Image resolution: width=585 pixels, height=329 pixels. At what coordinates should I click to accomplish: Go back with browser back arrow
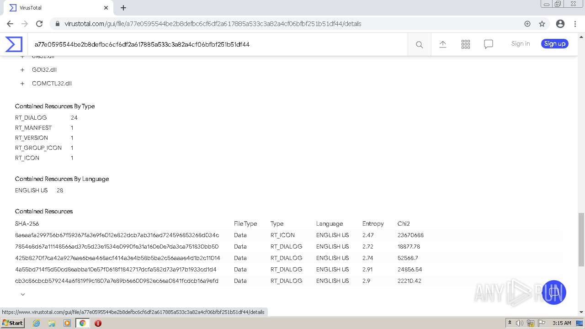10,24
